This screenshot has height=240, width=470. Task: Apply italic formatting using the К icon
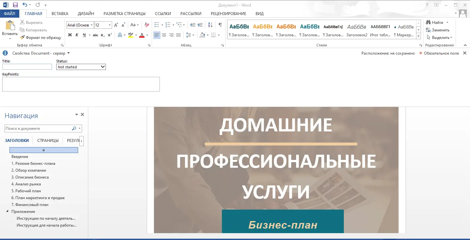click(76, 34)
